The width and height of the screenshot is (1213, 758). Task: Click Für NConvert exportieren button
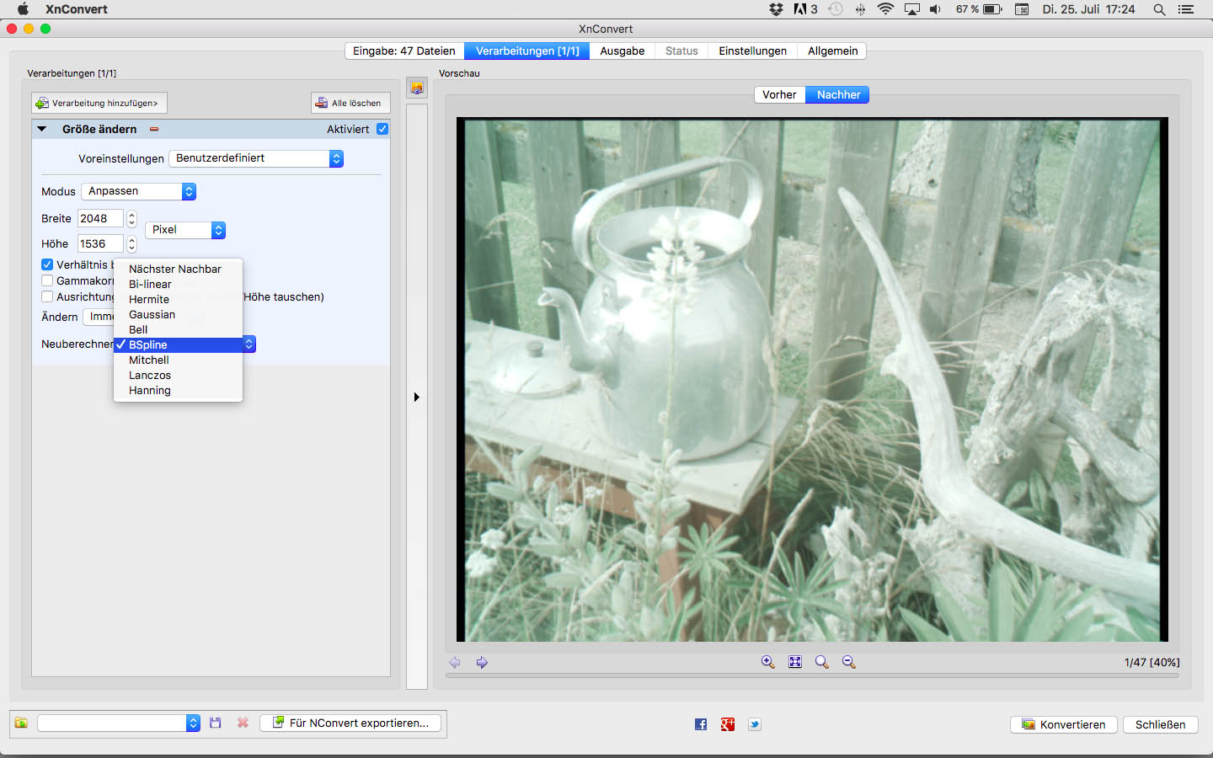point(350,723)
